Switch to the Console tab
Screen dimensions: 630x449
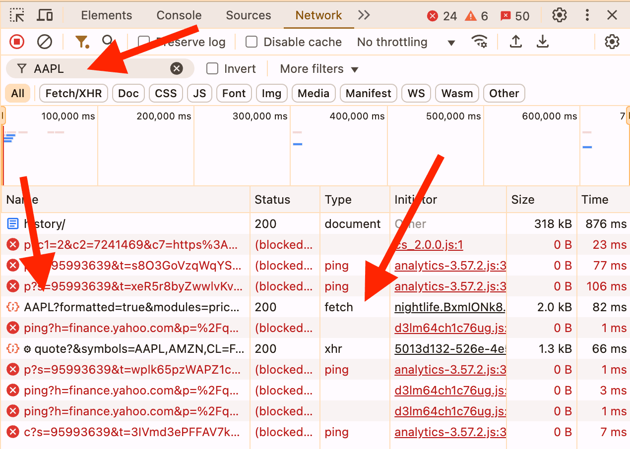pyautogui.click(x=179, y=15)
